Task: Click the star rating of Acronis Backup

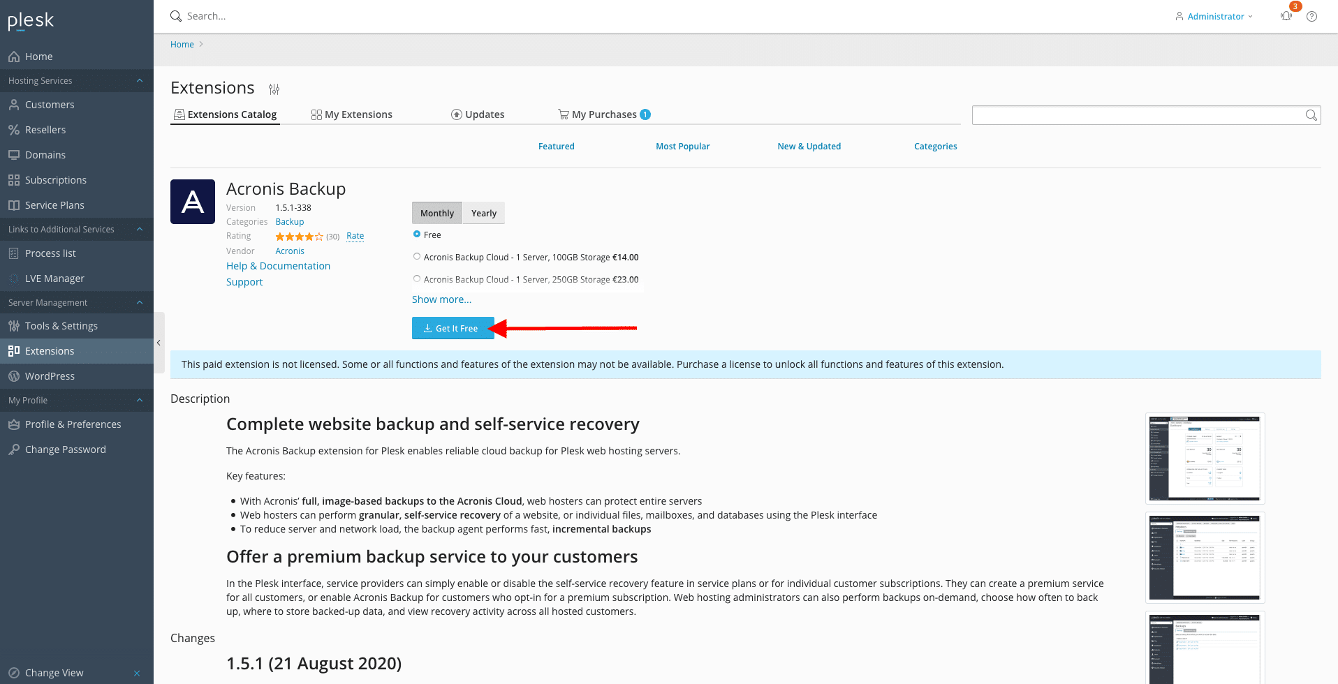Action: (300, 237)
